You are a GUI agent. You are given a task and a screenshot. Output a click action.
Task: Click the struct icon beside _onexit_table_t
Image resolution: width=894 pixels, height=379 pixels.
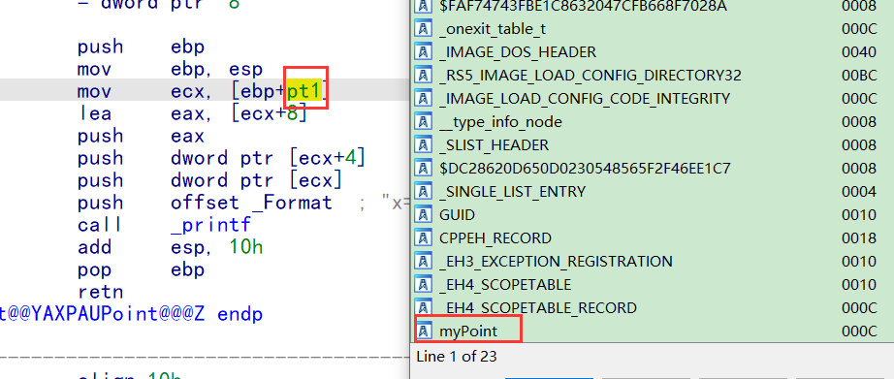424,28
